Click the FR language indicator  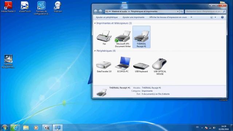pos(197,127)
